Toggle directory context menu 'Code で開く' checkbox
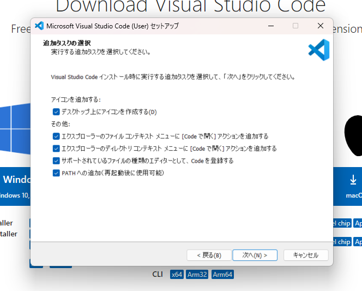Screen dimensions: 362x291 point(56,149)
